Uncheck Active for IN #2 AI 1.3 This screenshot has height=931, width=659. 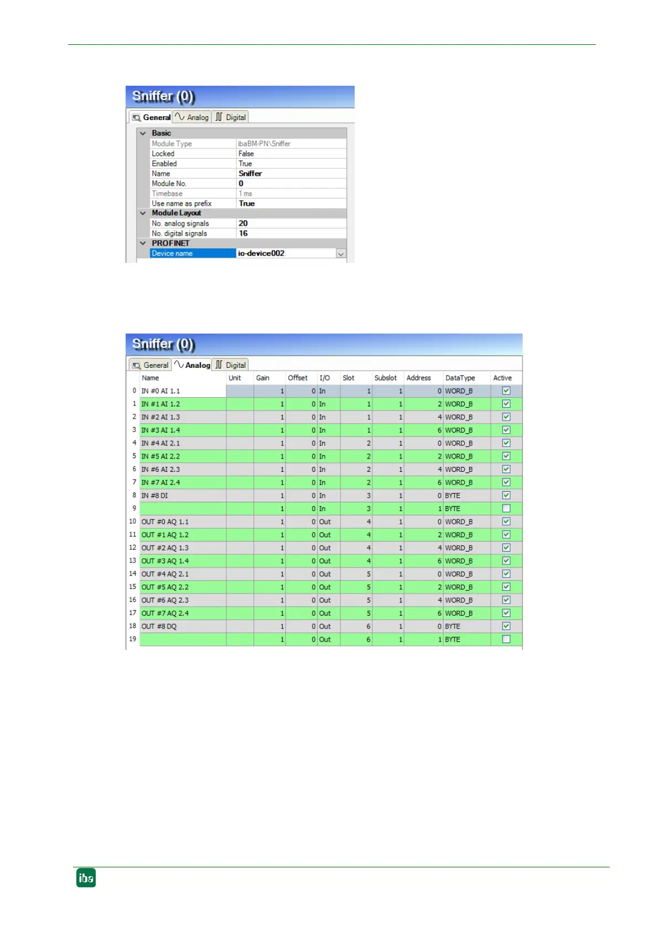[x=506, y=417]
